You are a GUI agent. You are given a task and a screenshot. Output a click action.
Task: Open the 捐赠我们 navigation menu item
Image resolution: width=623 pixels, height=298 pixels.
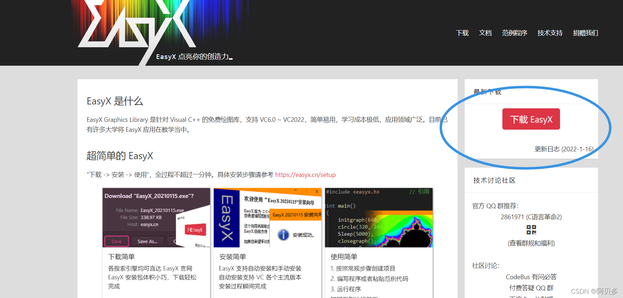586,33
